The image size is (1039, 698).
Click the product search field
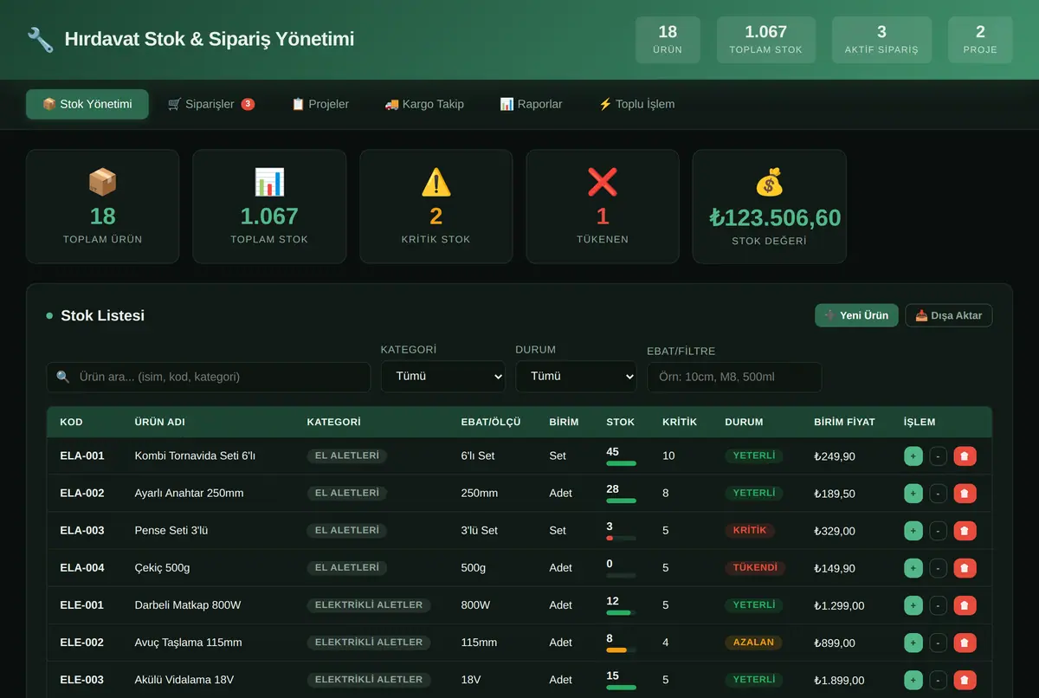tap(209, 377)
